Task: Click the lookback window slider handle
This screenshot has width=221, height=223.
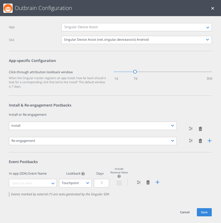Action: 135,72
